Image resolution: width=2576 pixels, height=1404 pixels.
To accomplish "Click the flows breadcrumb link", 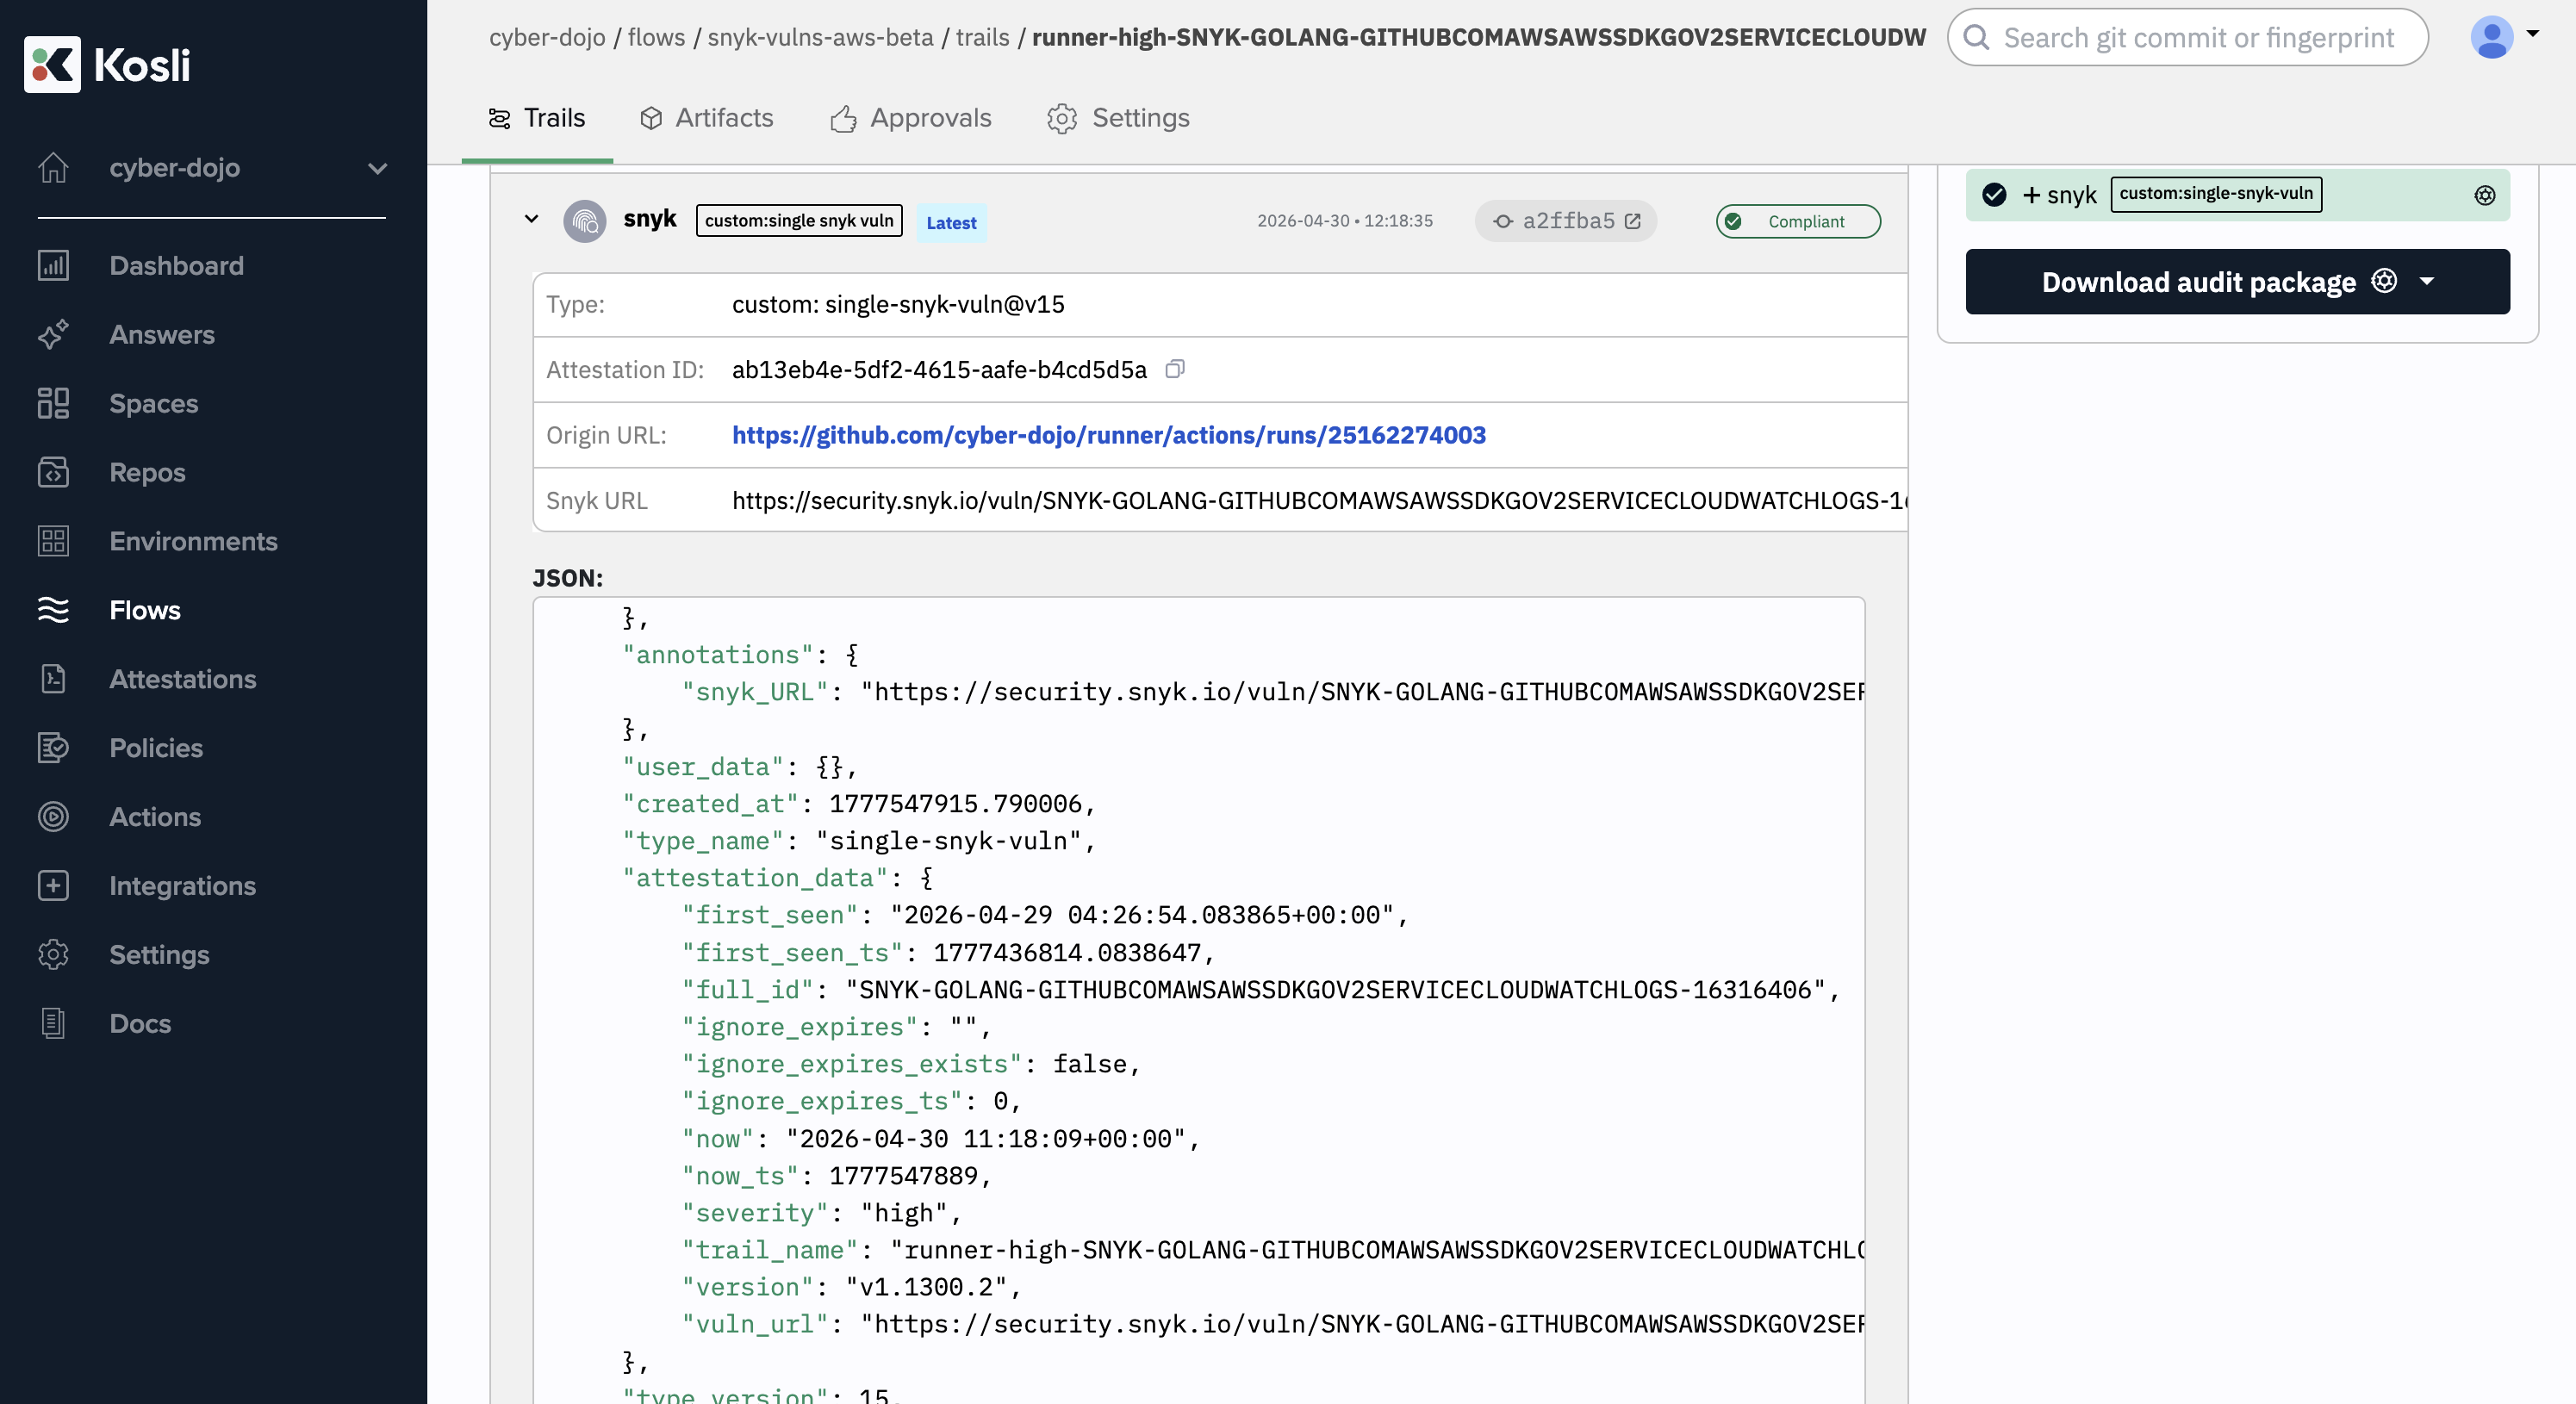I will (656, 38).
